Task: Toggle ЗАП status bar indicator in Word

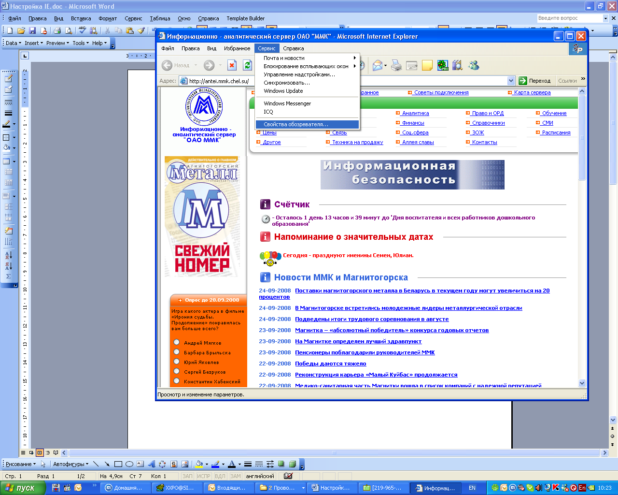Action: point(187,476)
